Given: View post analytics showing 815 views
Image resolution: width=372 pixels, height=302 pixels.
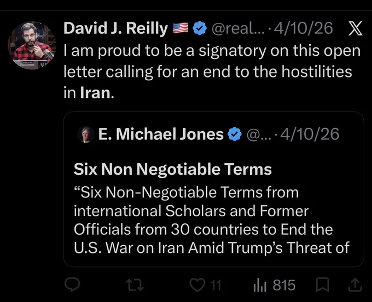Looking at the screenshot, I should pos(274,285).
